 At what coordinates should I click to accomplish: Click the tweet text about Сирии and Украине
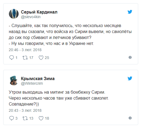coord(70,35)
